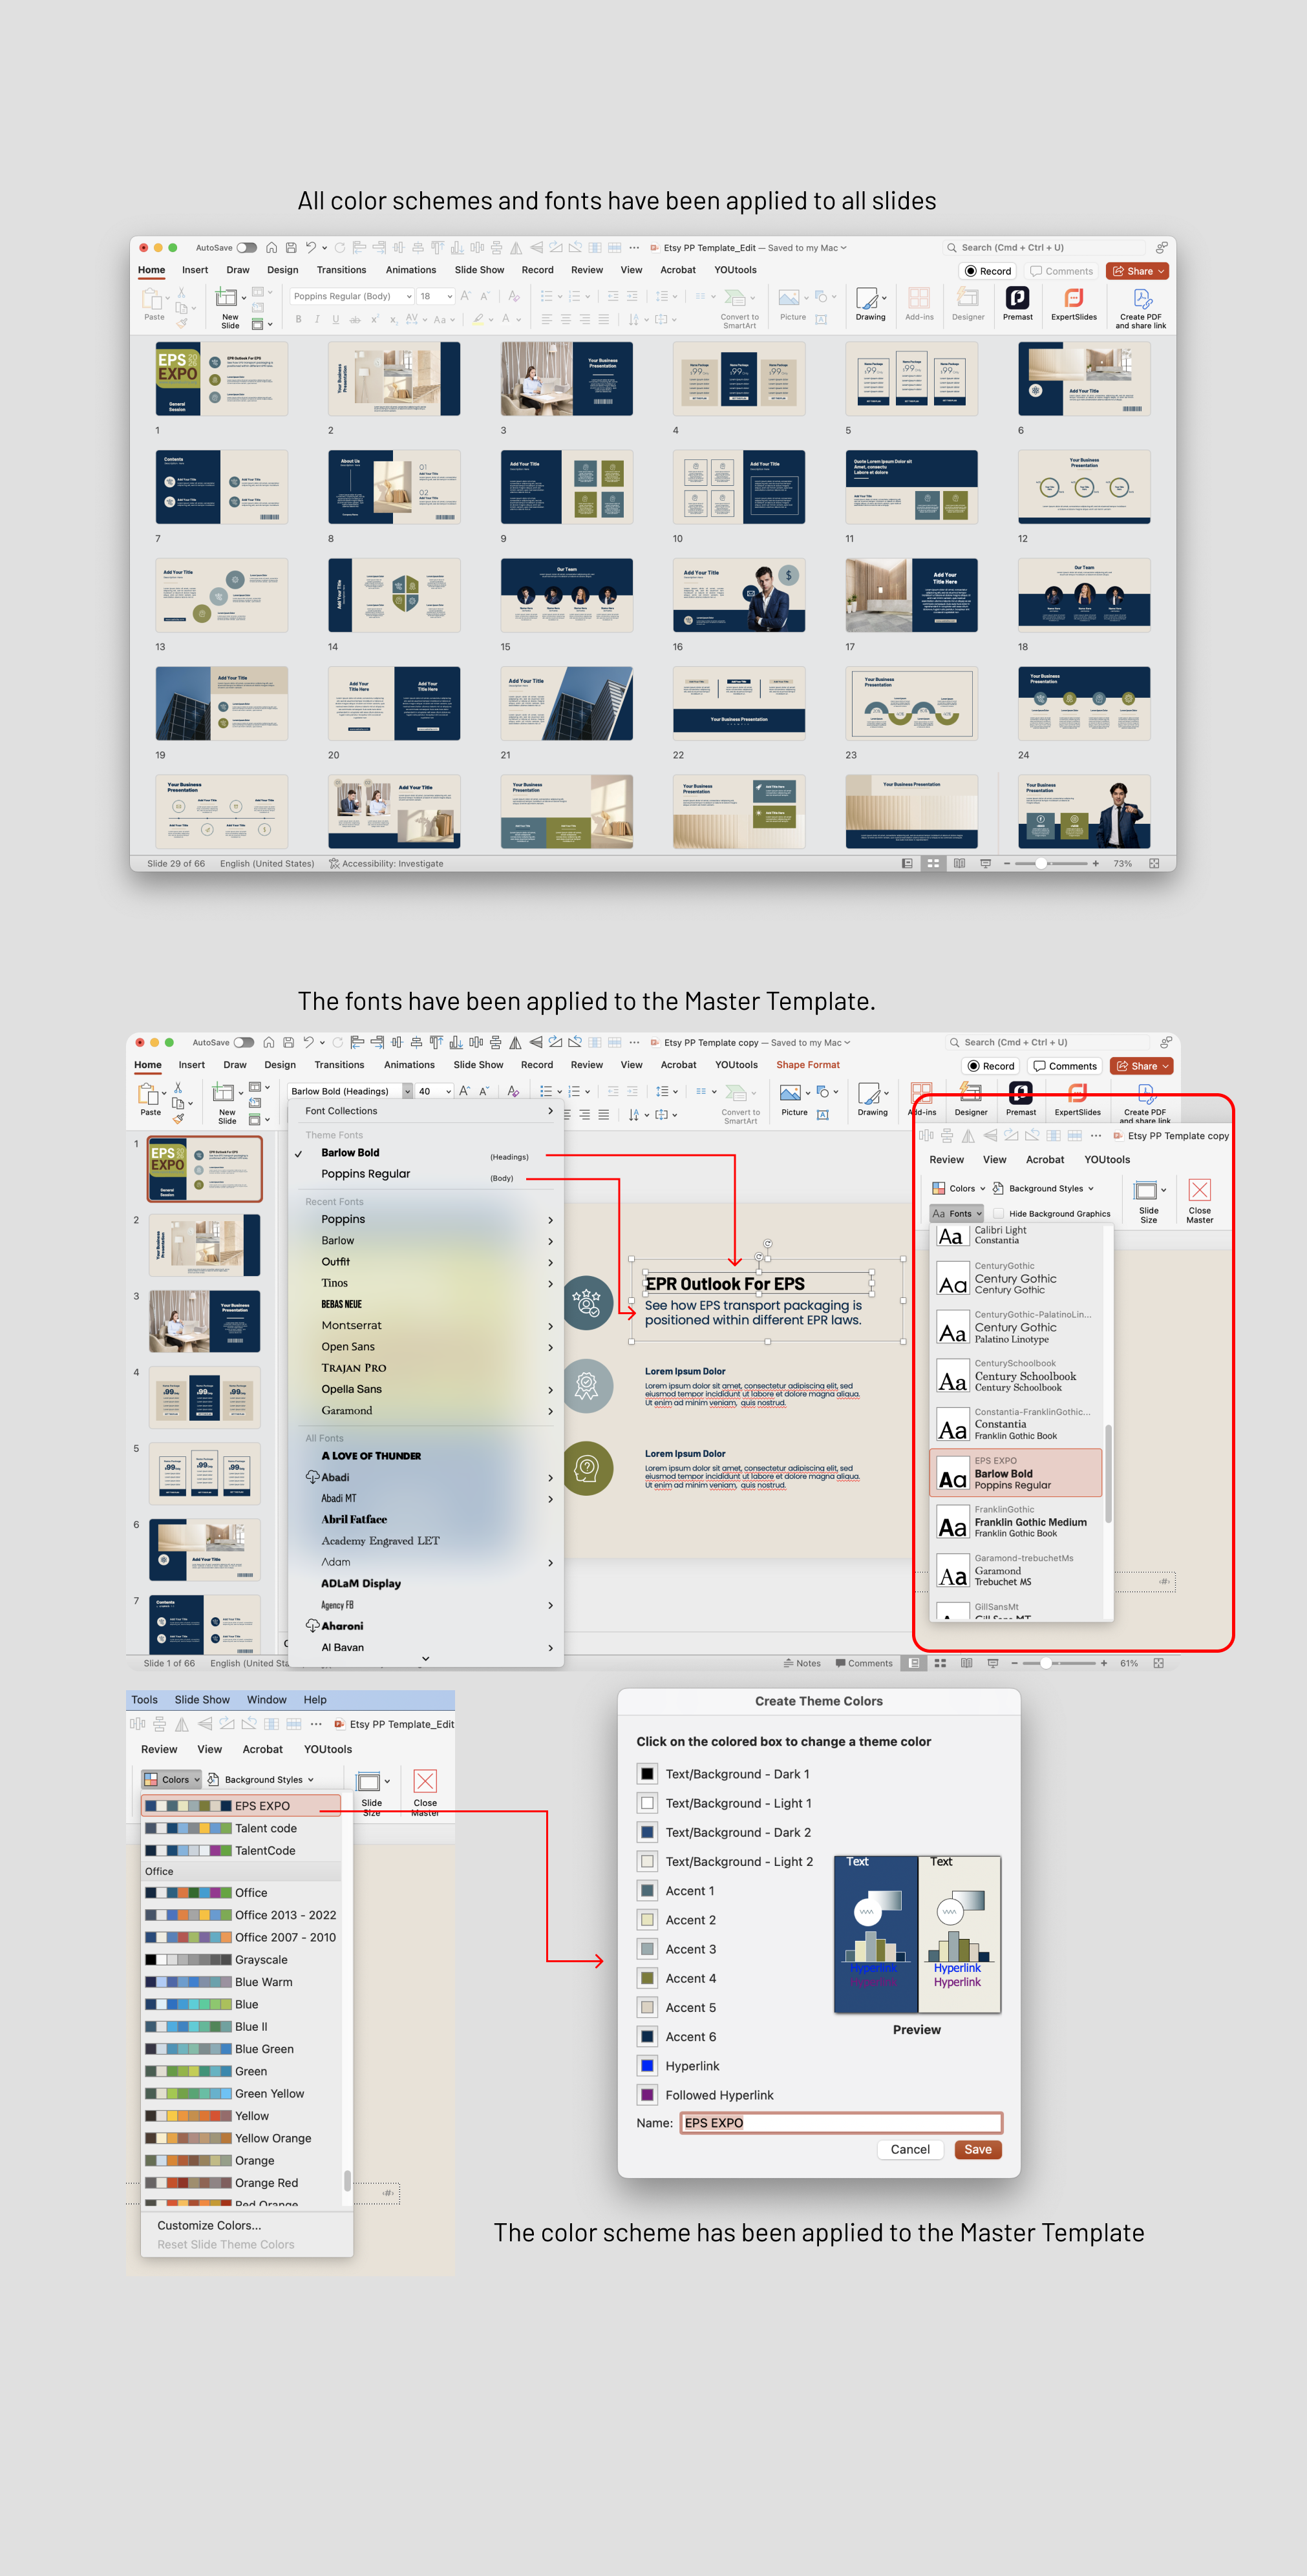Image resolution: width=1307 pixels, height=2576 pixels.
Task: Click Customize Colors... option
Action: coord(209,2225)
